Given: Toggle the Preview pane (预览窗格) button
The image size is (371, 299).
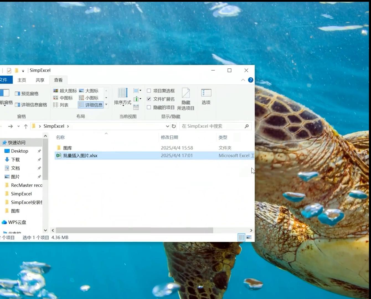Looking at the screenshot, I should [27, 94].
